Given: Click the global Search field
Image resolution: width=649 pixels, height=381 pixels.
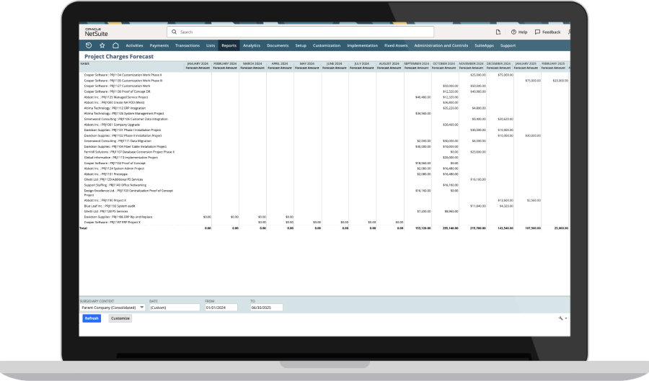Looking at the screenshot, I should [x=303, y=32].
